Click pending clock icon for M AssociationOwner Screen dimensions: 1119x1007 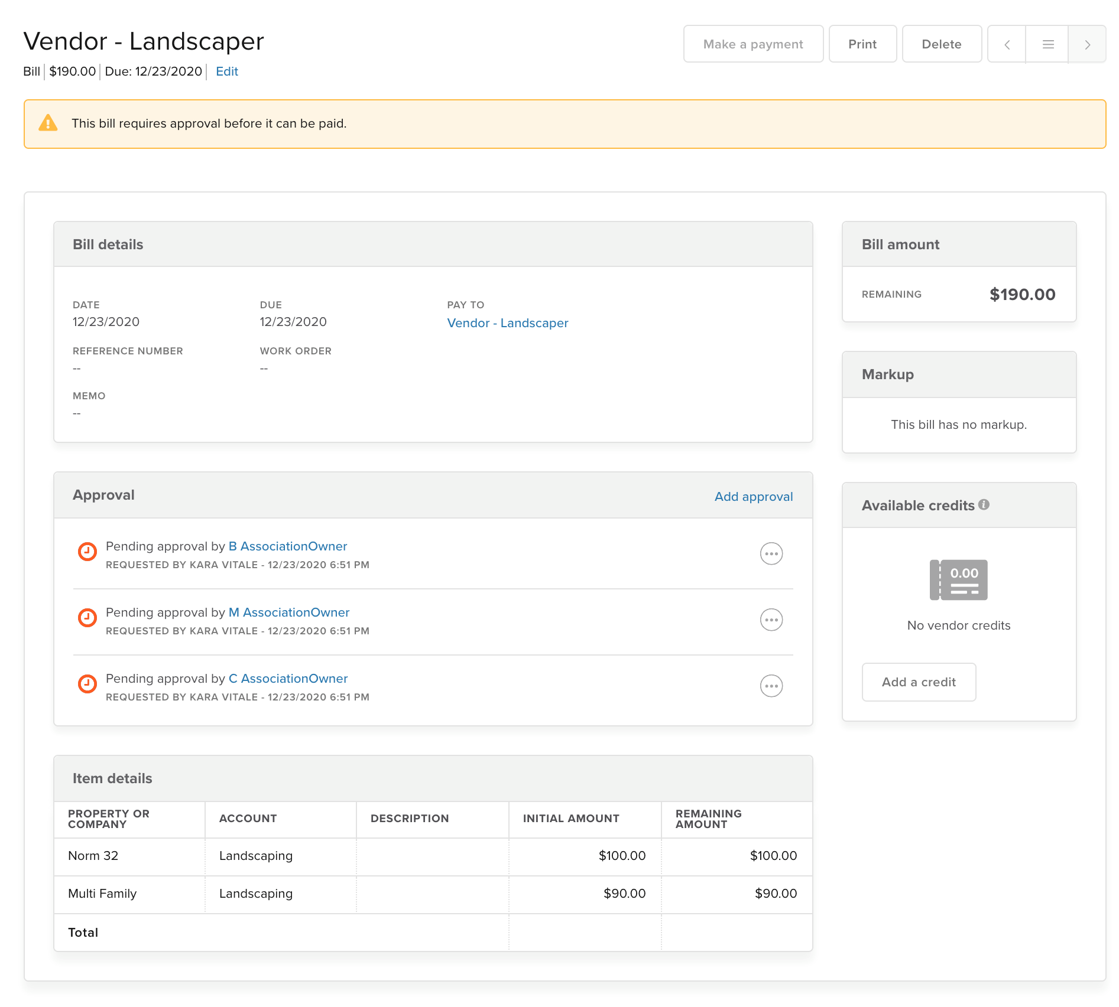87,618
